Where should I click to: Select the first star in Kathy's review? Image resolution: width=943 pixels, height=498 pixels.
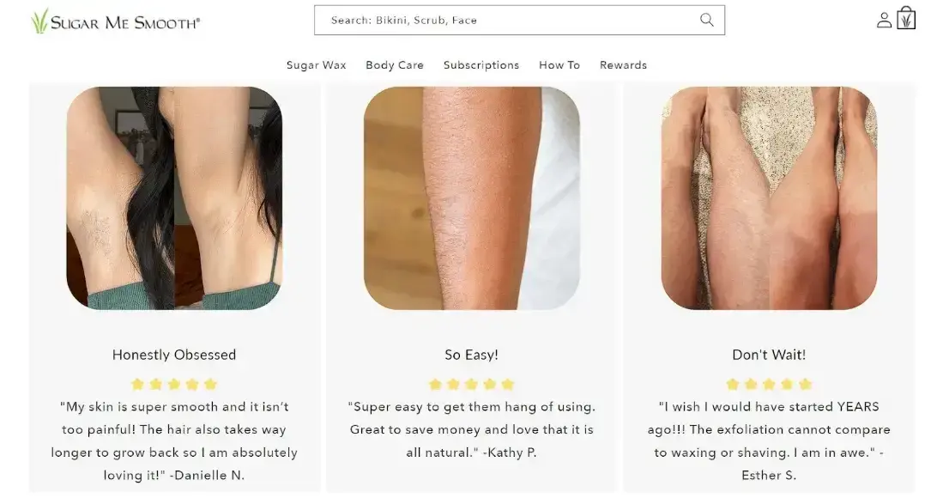point(434,384)
